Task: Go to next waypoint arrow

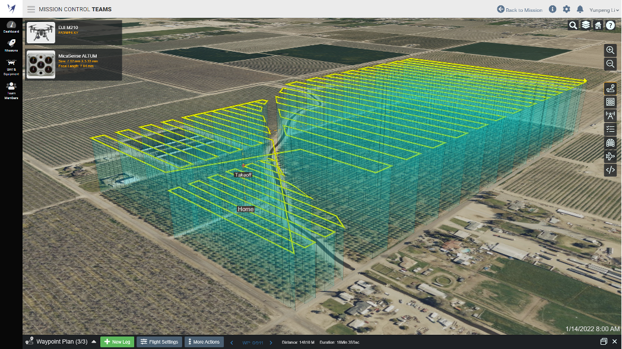Action: tap(271, 342)
